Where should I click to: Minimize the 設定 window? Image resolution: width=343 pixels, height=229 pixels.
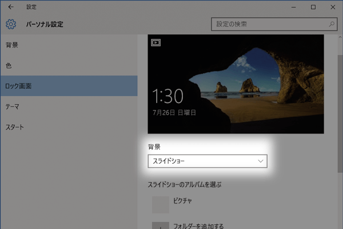[x=294, y=7]
